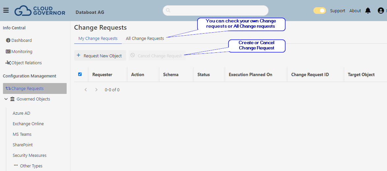Switch to My Change Requests tab
The image size is (387, 171).
[x=98, y=39]
